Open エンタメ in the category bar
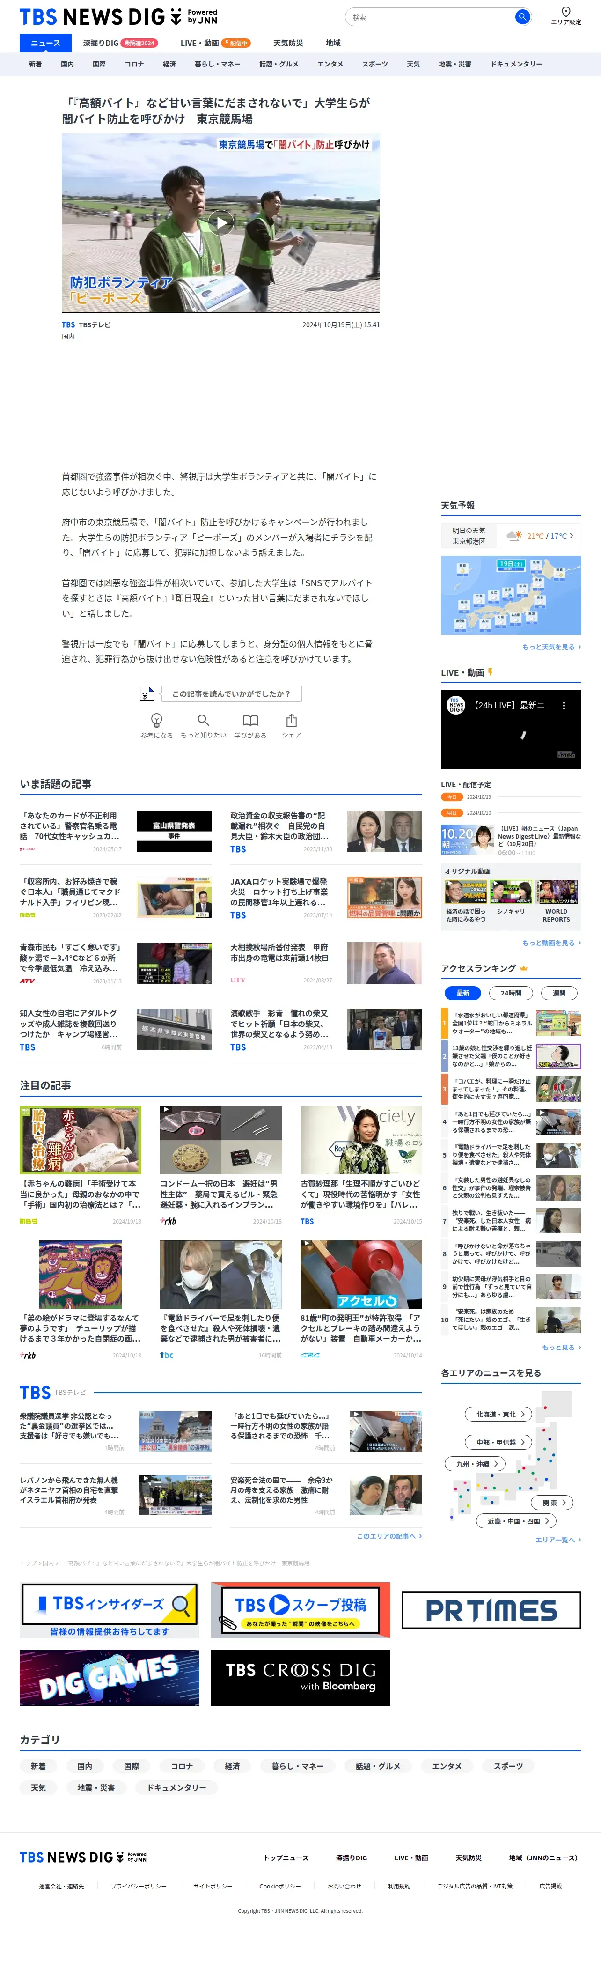Image resolution: width=601 pixels, height=1976 pixels. tap(330, 65)
